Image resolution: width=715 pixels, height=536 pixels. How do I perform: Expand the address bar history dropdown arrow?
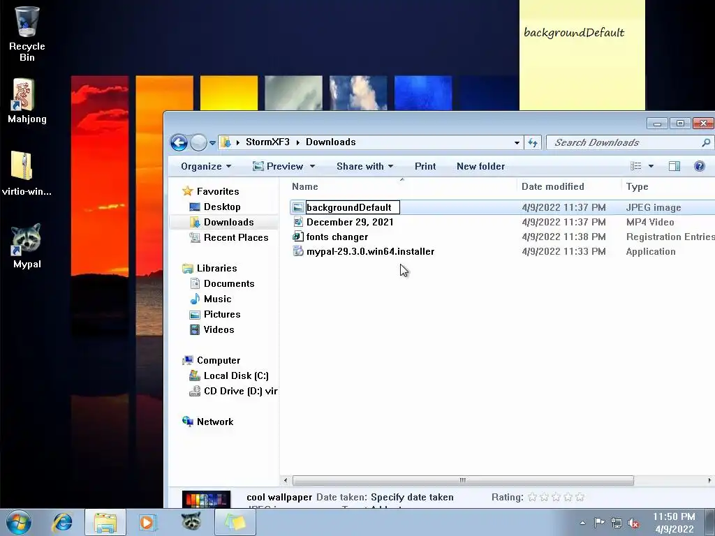[517, 142]
